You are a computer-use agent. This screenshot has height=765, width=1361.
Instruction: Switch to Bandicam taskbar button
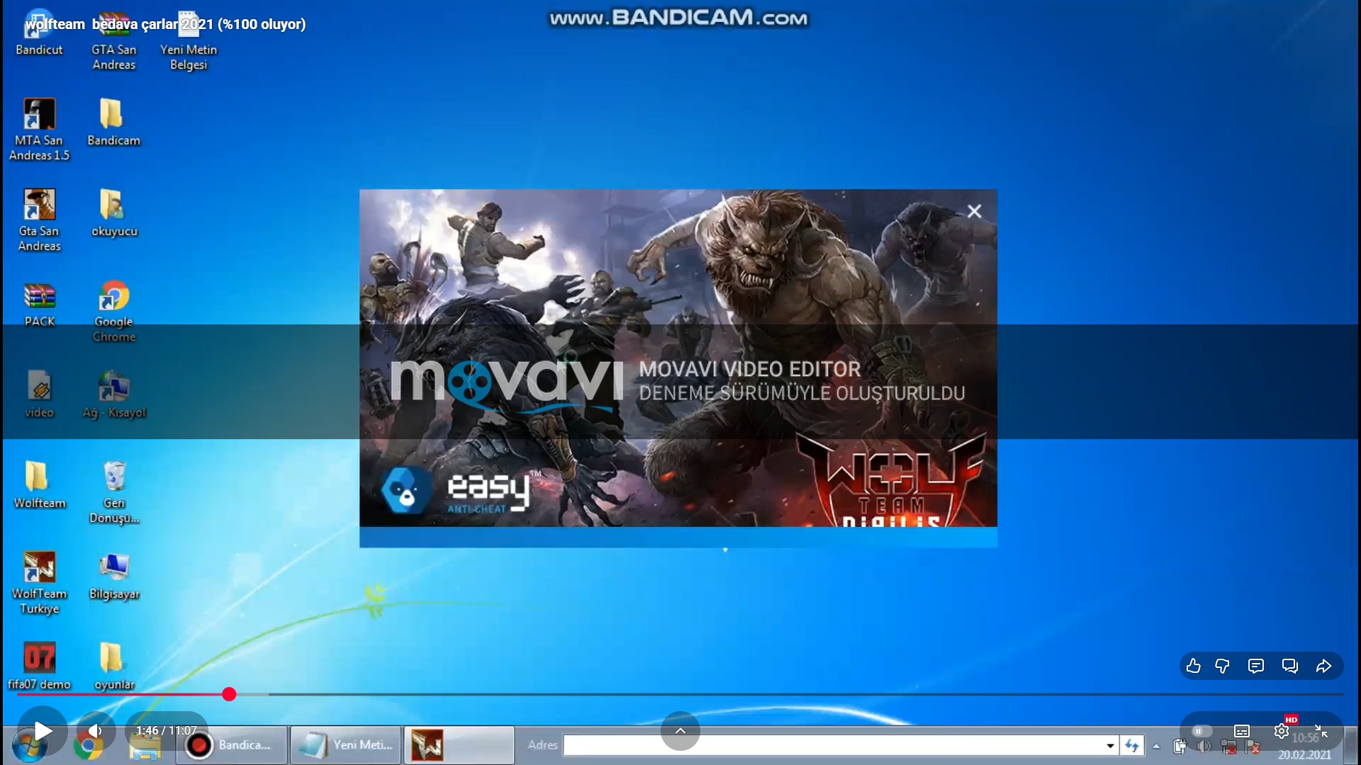[x=232, y=745]
